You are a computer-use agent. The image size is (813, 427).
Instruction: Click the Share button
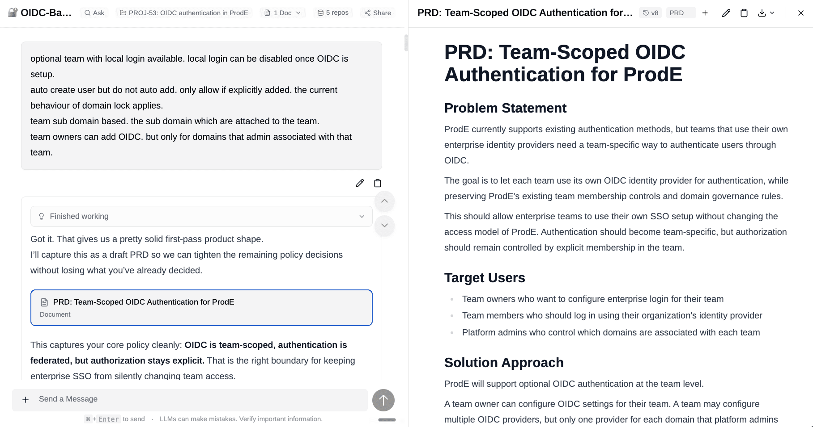(378, 13)
